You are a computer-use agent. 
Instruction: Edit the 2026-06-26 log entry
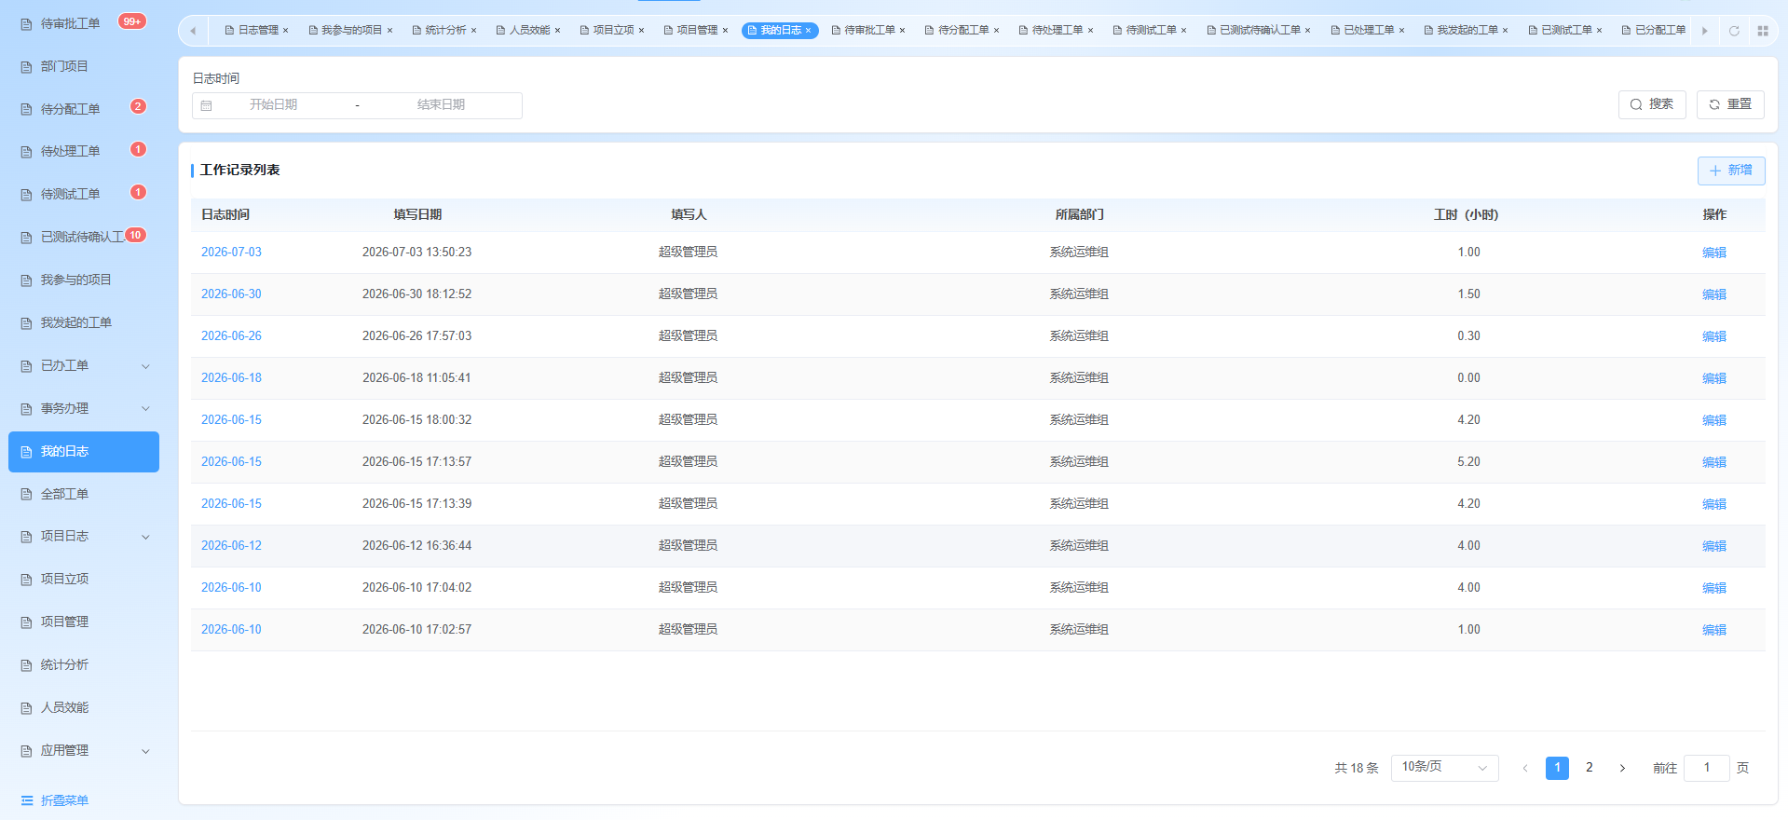pyautogui.click(x=1714, y=336)
